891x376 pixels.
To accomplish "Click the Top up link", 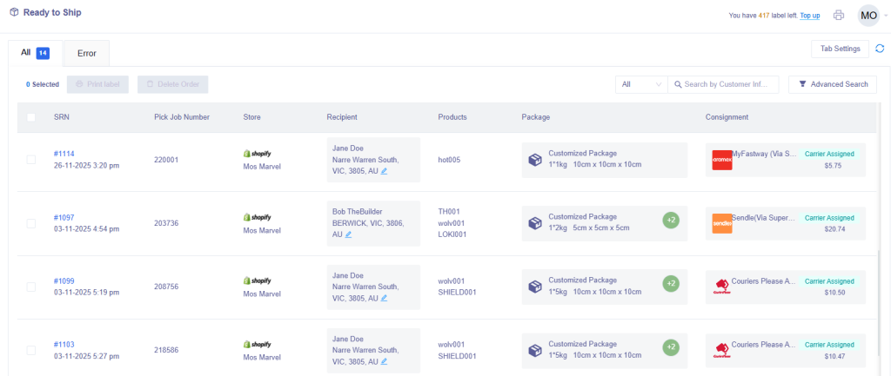I will pos(809,16).
